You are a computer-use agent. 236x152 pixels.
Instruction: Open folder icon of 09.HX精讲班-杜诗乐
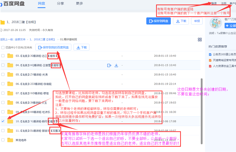10,112
